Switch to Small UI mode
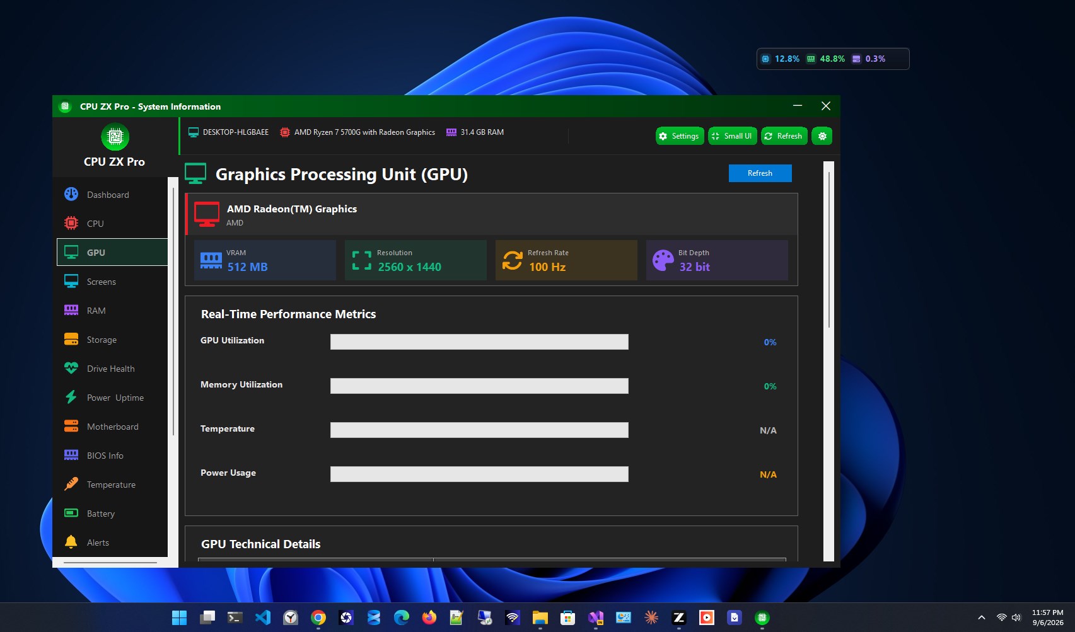The height and width of the screenshot is (632, 1075). click(x=732, y=136)
